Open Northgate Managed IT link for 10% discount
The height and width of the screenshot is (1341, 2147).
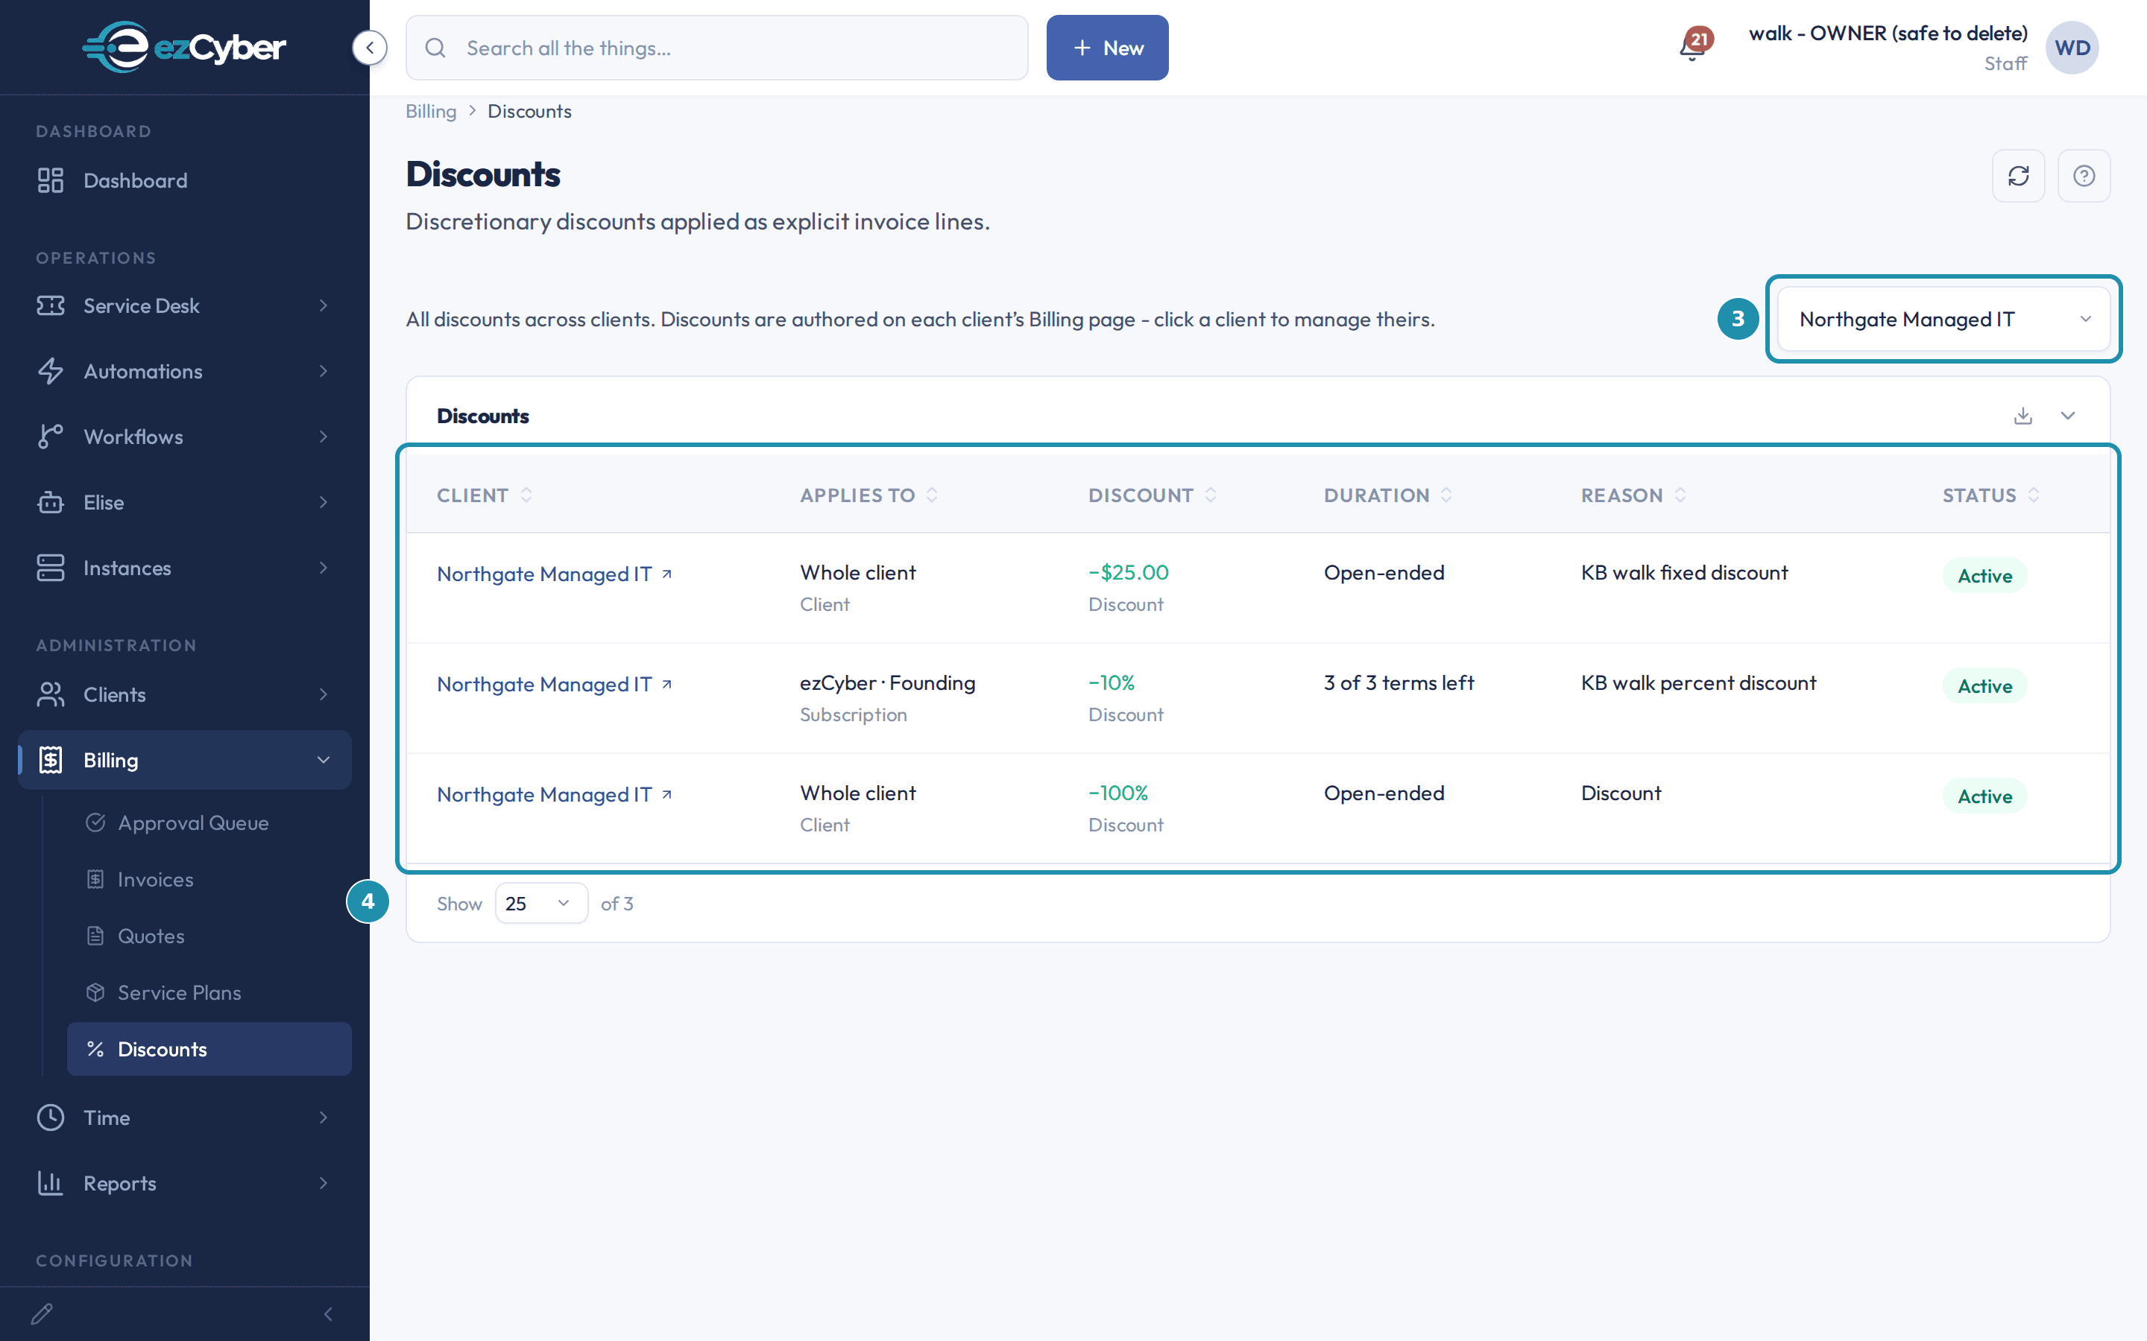tap(544, 684)
